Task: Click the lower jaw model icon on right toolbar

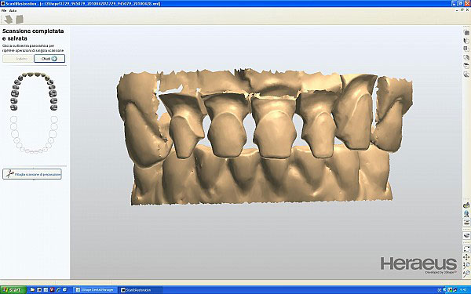Action: tap(466, 235)
